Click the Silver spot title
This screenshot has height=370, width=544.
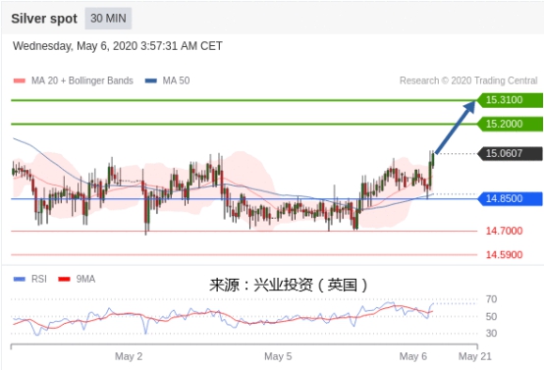point(44,19)
